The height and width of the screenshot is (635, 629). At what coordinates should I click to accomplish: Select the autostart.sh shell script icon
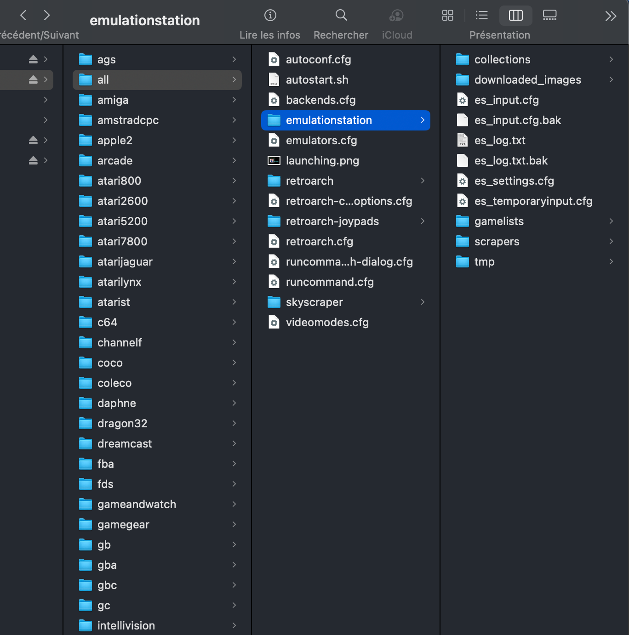point(274,79)
